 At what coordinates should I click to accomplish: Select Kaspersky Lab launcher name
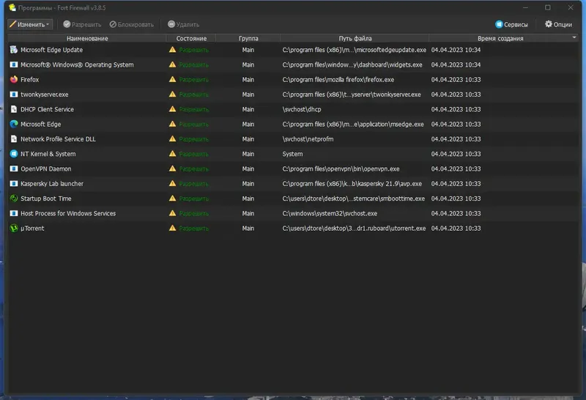(52, 184)
